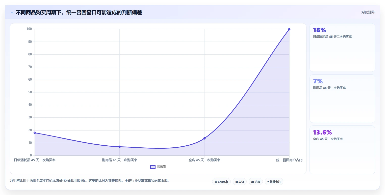Viewport: 385px width, 195px height.
Task: Click card label 耐用品 45 天二次购买率
Action: click(329, 88)
